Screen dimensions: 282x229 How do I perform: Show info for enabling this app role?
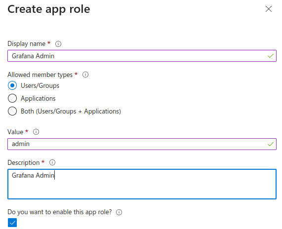[x=119, y=212]
